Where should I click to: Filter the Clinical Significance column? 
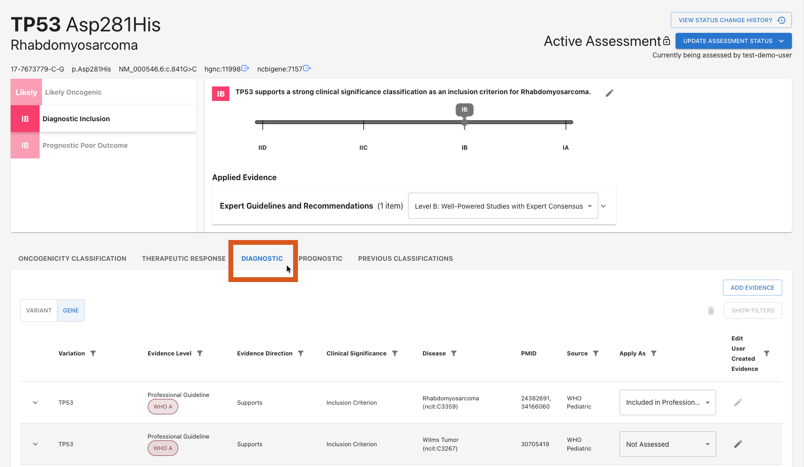[395, 354]
